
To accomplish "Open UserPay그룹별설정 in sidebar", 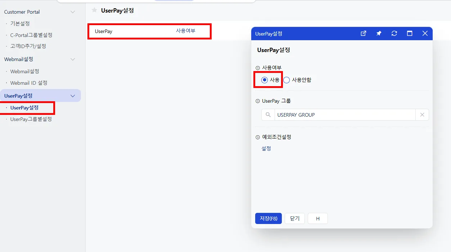I will click(31, 119).
